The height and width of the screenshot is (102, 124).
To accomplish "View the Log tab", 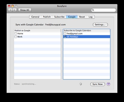I will point(91,17).
